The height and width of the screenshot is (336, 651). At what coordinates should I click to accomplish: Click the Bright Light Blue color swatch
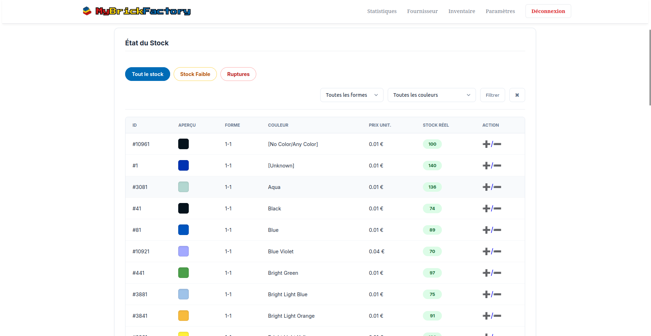183,294
